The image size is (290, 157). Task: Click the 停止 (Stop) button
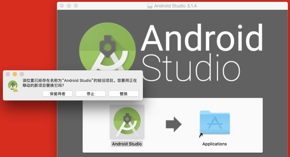coord(91,93)
